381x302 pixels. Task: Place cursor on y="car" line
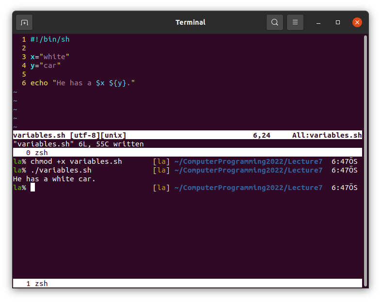(46, 65)
